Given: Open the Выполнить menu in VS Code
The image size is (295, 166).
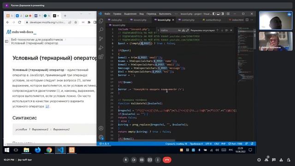Looking at the screenshot, I should pyautogui.click(x=165, y=14).
